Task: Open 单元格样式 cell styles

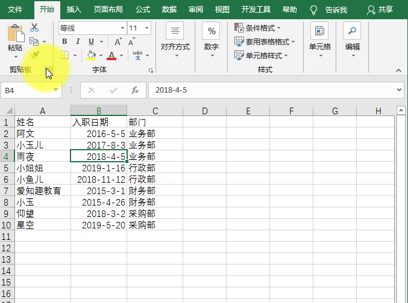Action: pyautogui.click(x=261, y=55)
